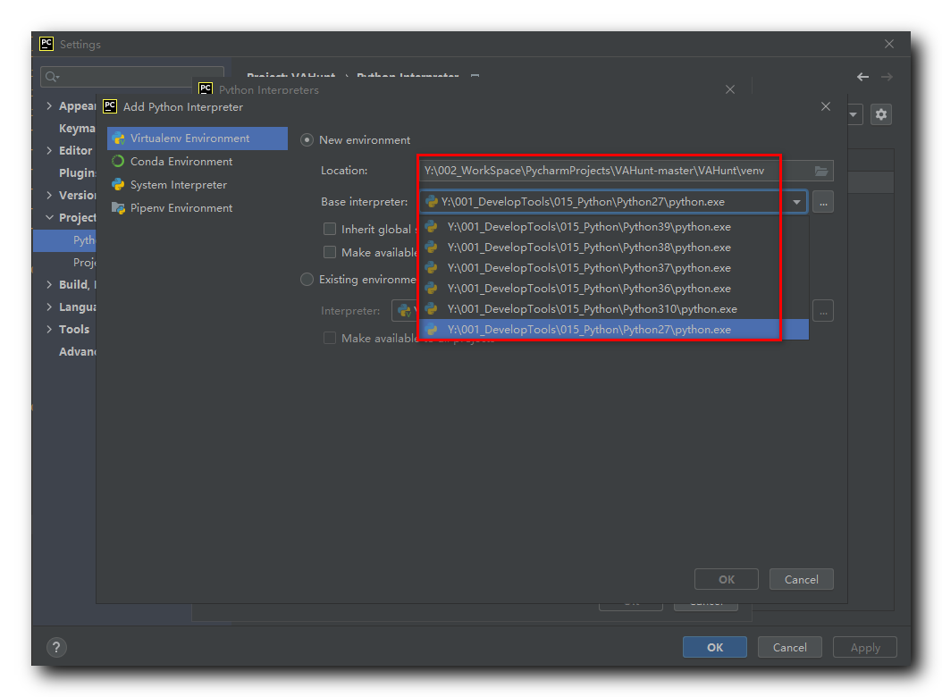Image resolution: width=942 pixels, height=697 pixels.
Task: Click python icon beside Python37 entry
Action: click(432, 267)
